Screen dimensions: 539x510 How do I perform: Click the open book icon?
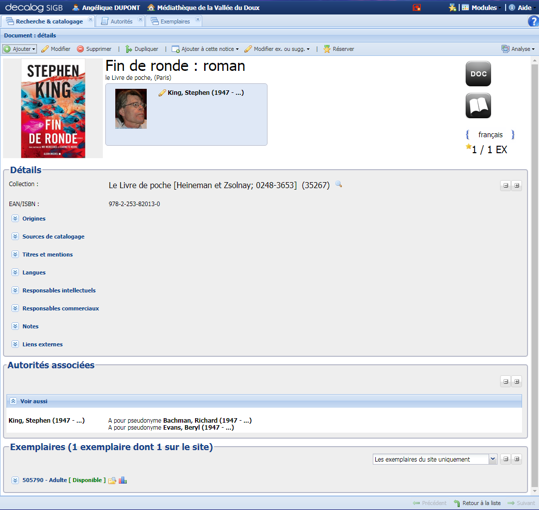(x=478, y=106)
